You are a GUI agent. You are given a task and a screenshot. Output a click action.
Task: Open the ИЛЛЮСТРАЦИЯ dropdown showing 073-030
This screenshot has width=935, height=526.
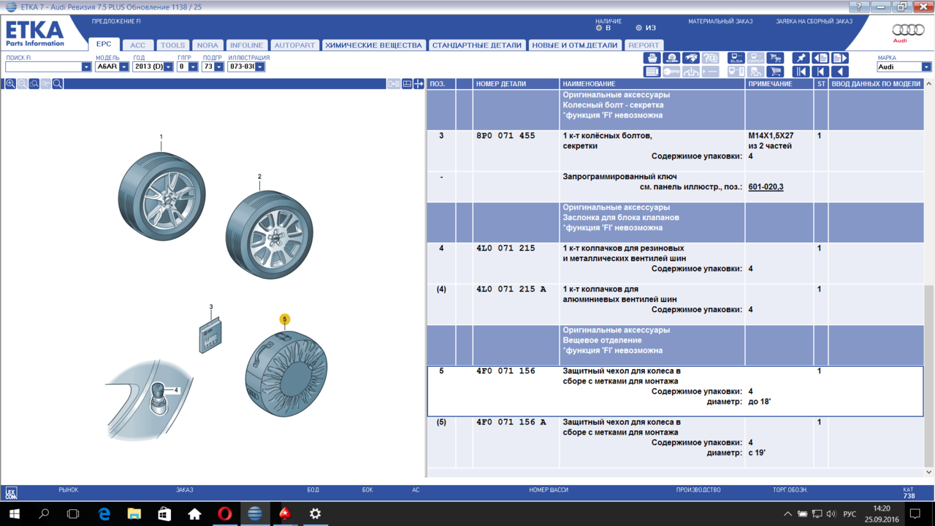pos(260,66)
